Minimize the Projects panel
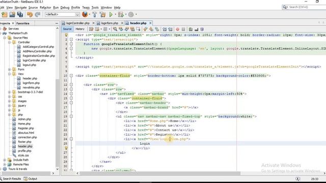The height and width of the screenshot is (183, 326). coord(57,23)
